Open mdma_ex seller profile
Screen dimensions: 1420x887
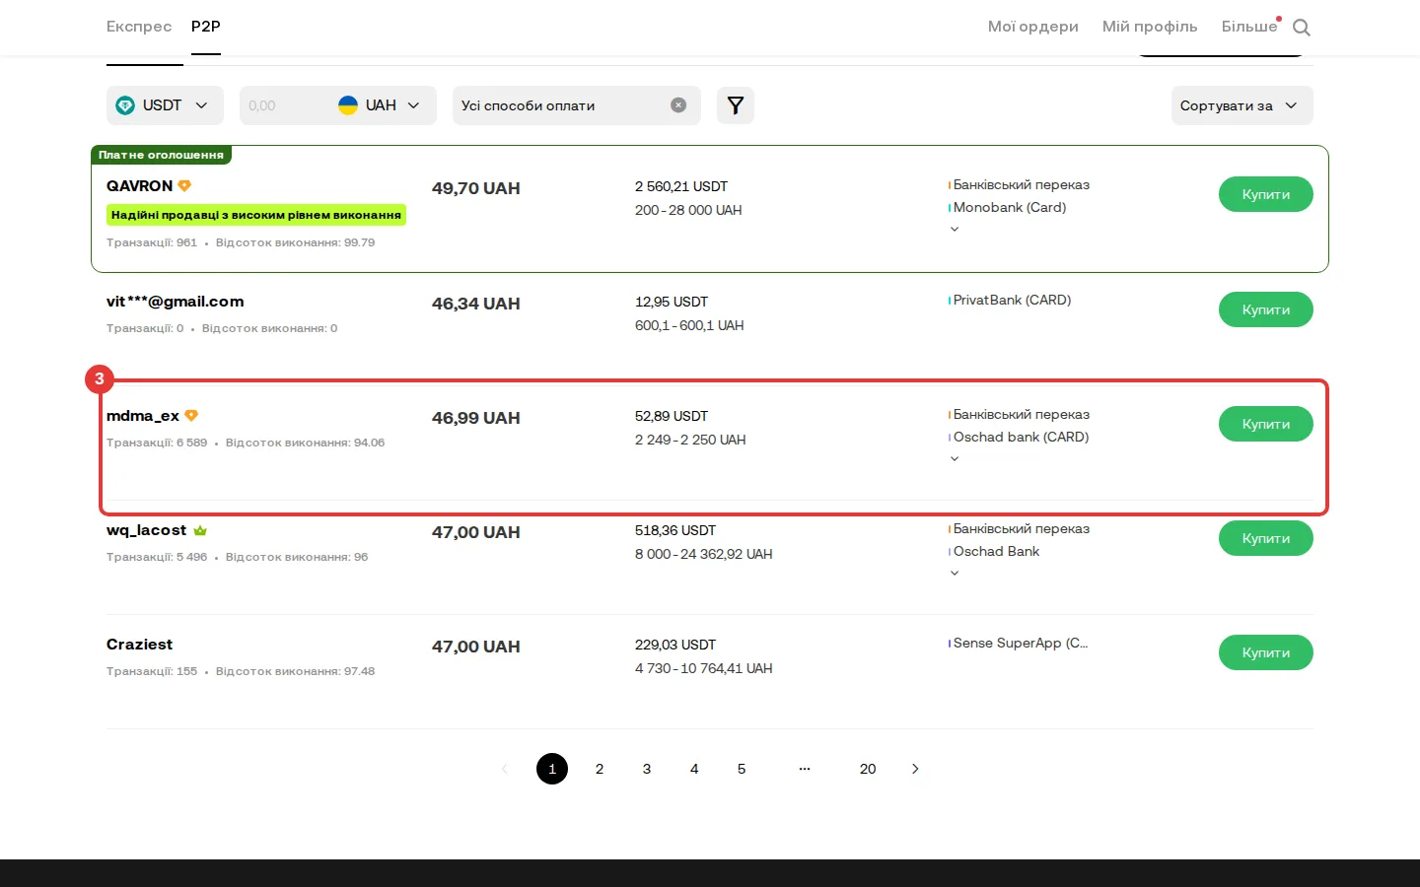point(143,416)
